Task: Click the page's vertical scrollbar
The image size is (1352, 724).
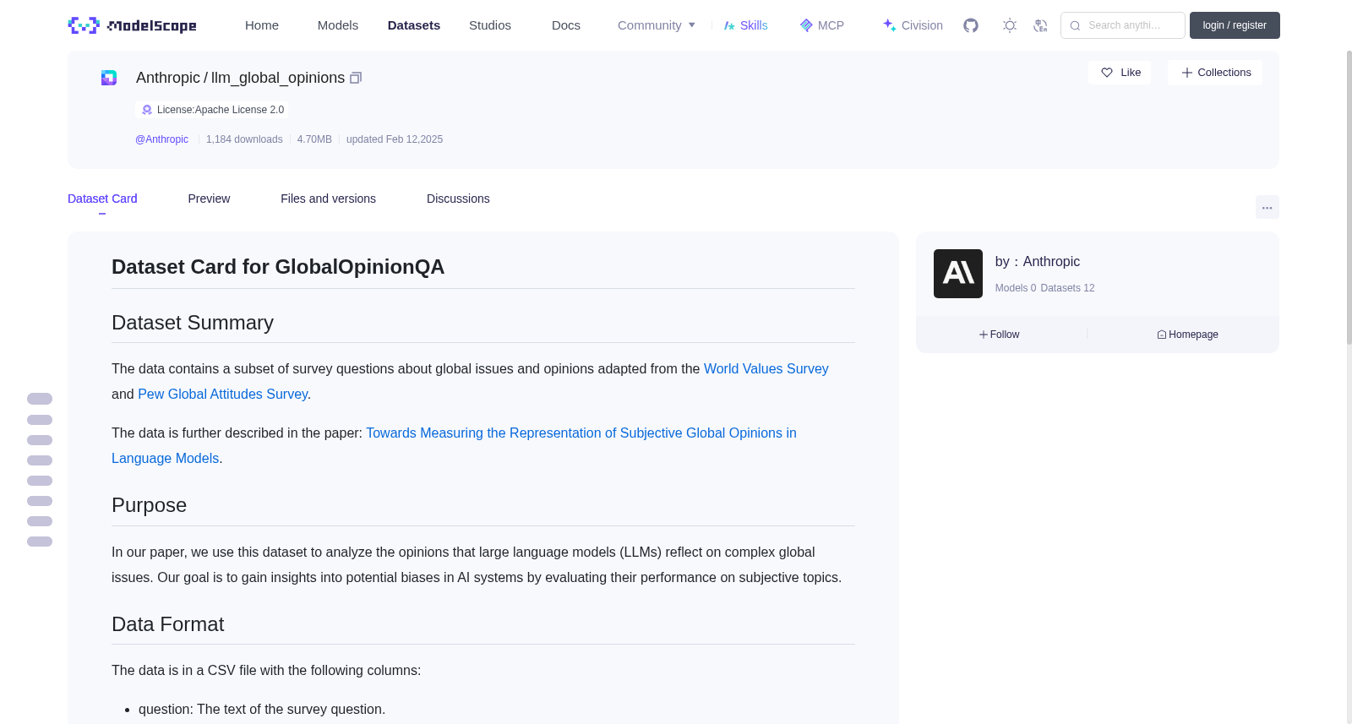Action: [x=1349, y=197]
